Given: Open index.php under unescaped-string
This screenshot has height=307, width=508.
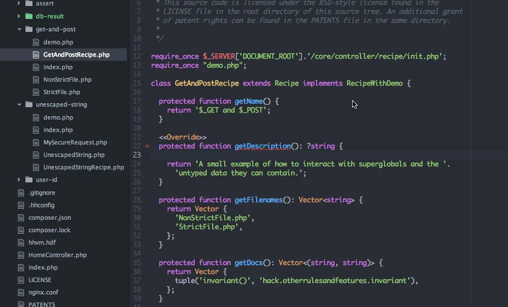Looking at the screenshot, I should [58, 130].
